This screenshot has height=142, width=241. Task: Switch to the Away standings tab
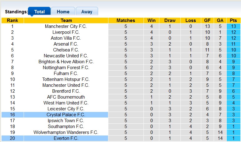[x=87, y=12]
